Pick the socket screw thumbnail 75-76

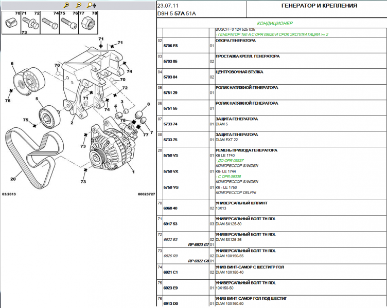point(67,22)
